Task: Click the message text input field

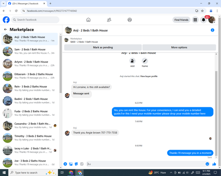Action: pos(145,164)
